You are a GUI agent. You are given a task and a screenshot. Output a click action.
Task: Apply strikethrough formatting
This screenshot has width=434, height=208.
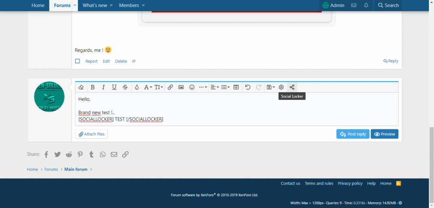pyautogui.click(x=125, y=87)
